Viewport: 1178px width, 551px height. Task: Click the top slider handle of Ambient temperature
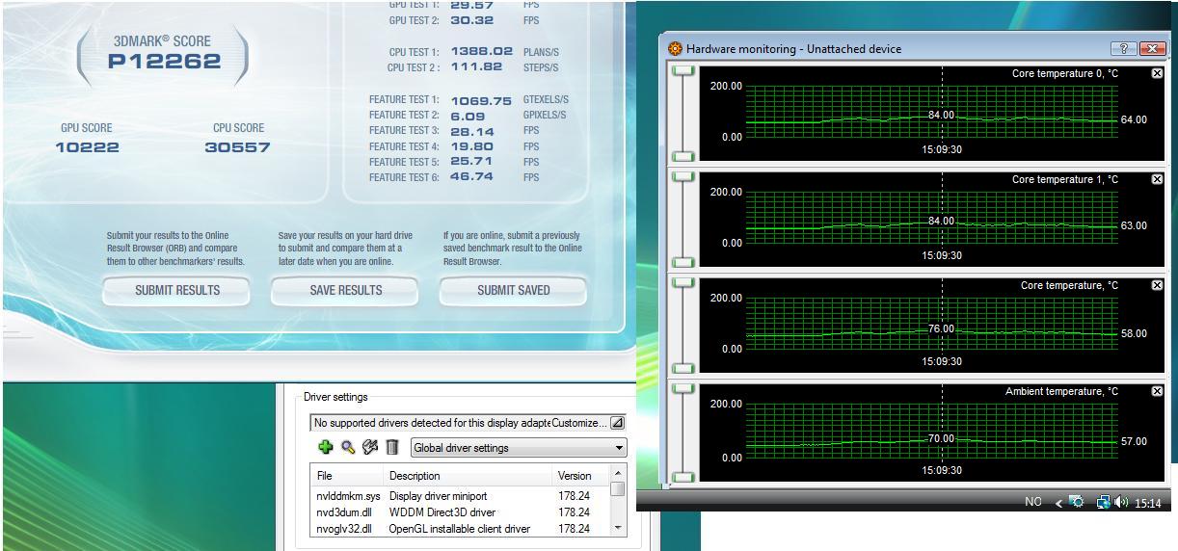683,388
